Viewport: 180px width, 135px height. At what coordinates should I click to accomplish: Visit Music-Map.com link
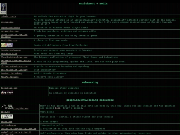point(9,40)
